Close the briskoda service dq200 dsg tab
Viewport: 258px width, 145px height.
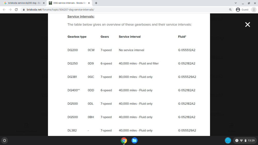click(x=44, y=3)
